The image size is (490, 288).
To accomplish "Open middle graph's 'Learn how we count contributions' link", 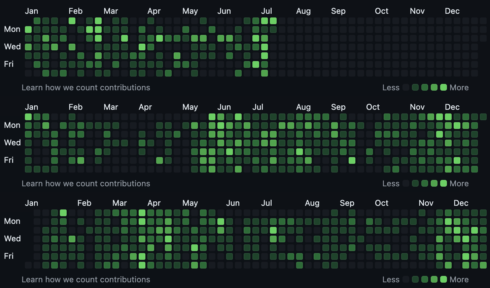I will [86, 184].
